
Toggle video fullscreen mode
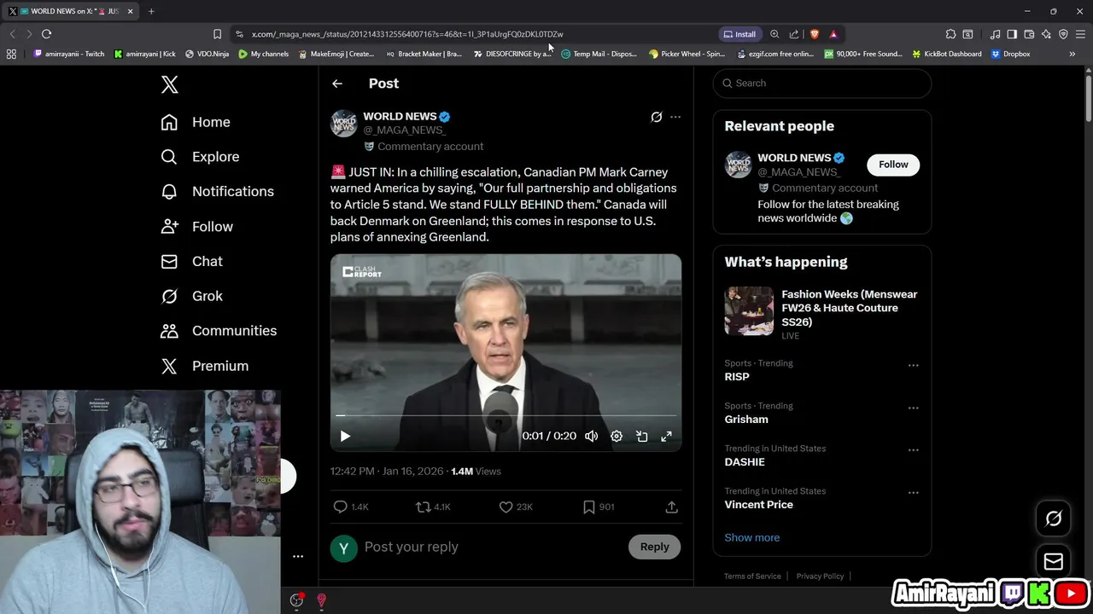[x=666, y=436]
